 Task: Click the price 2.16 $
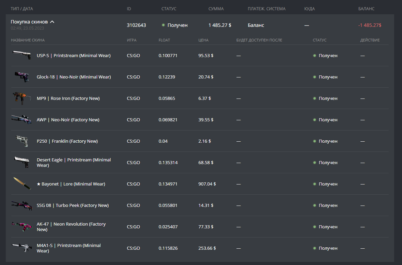tap(205, 141)
